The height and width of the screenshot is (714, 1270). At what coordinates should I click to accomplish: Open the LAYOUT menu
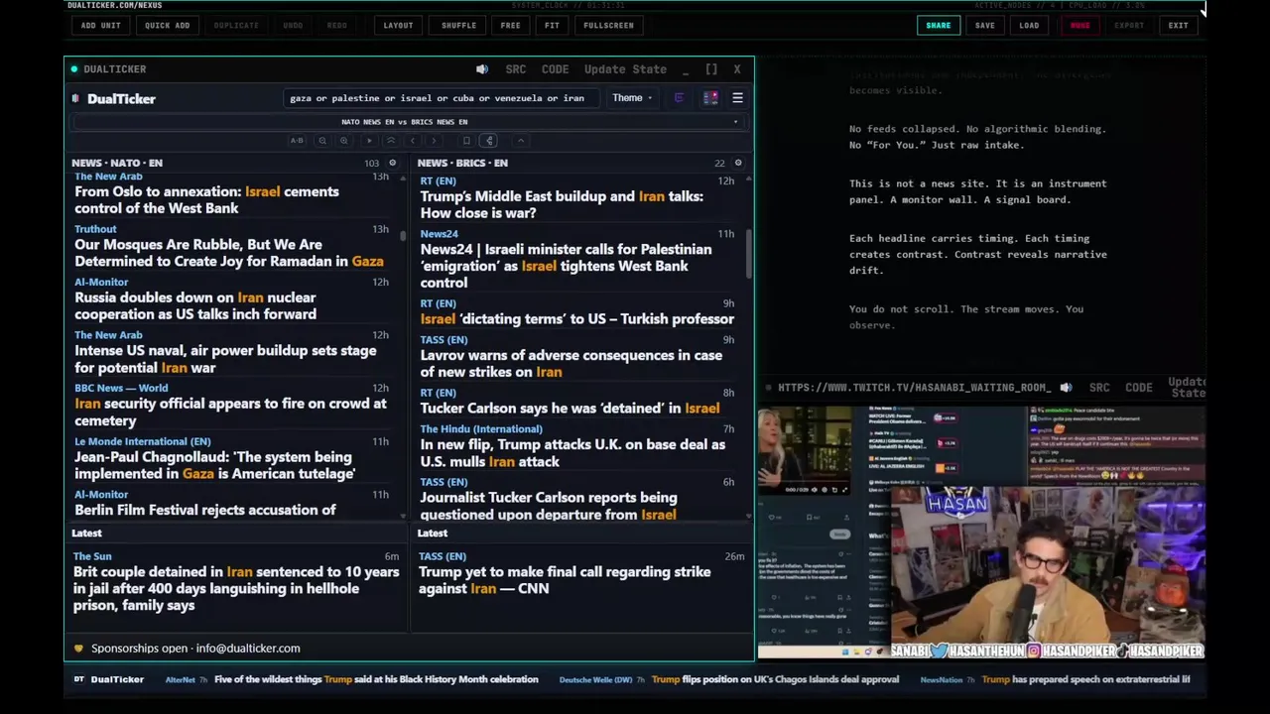pos(398,25)
